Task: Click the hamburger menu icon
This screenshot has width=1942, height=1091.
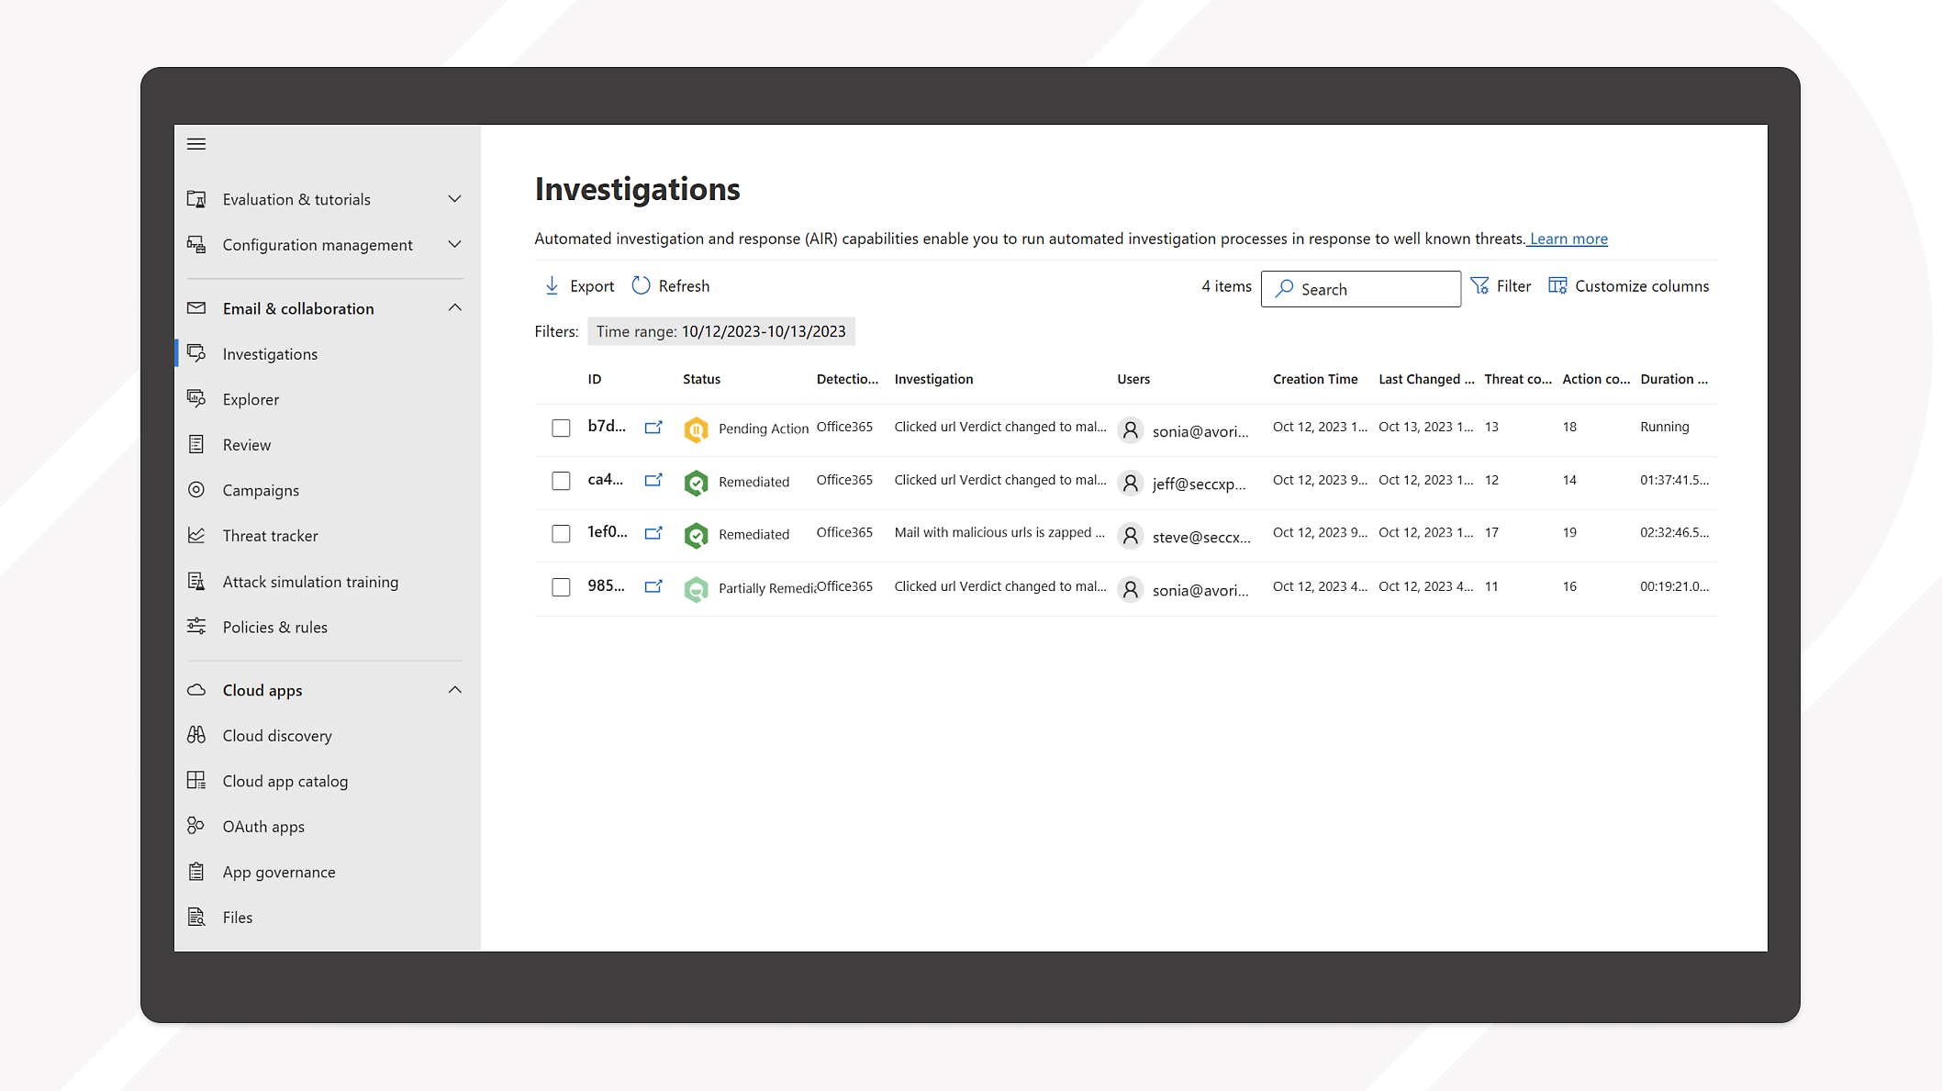Action: (196, 144)
